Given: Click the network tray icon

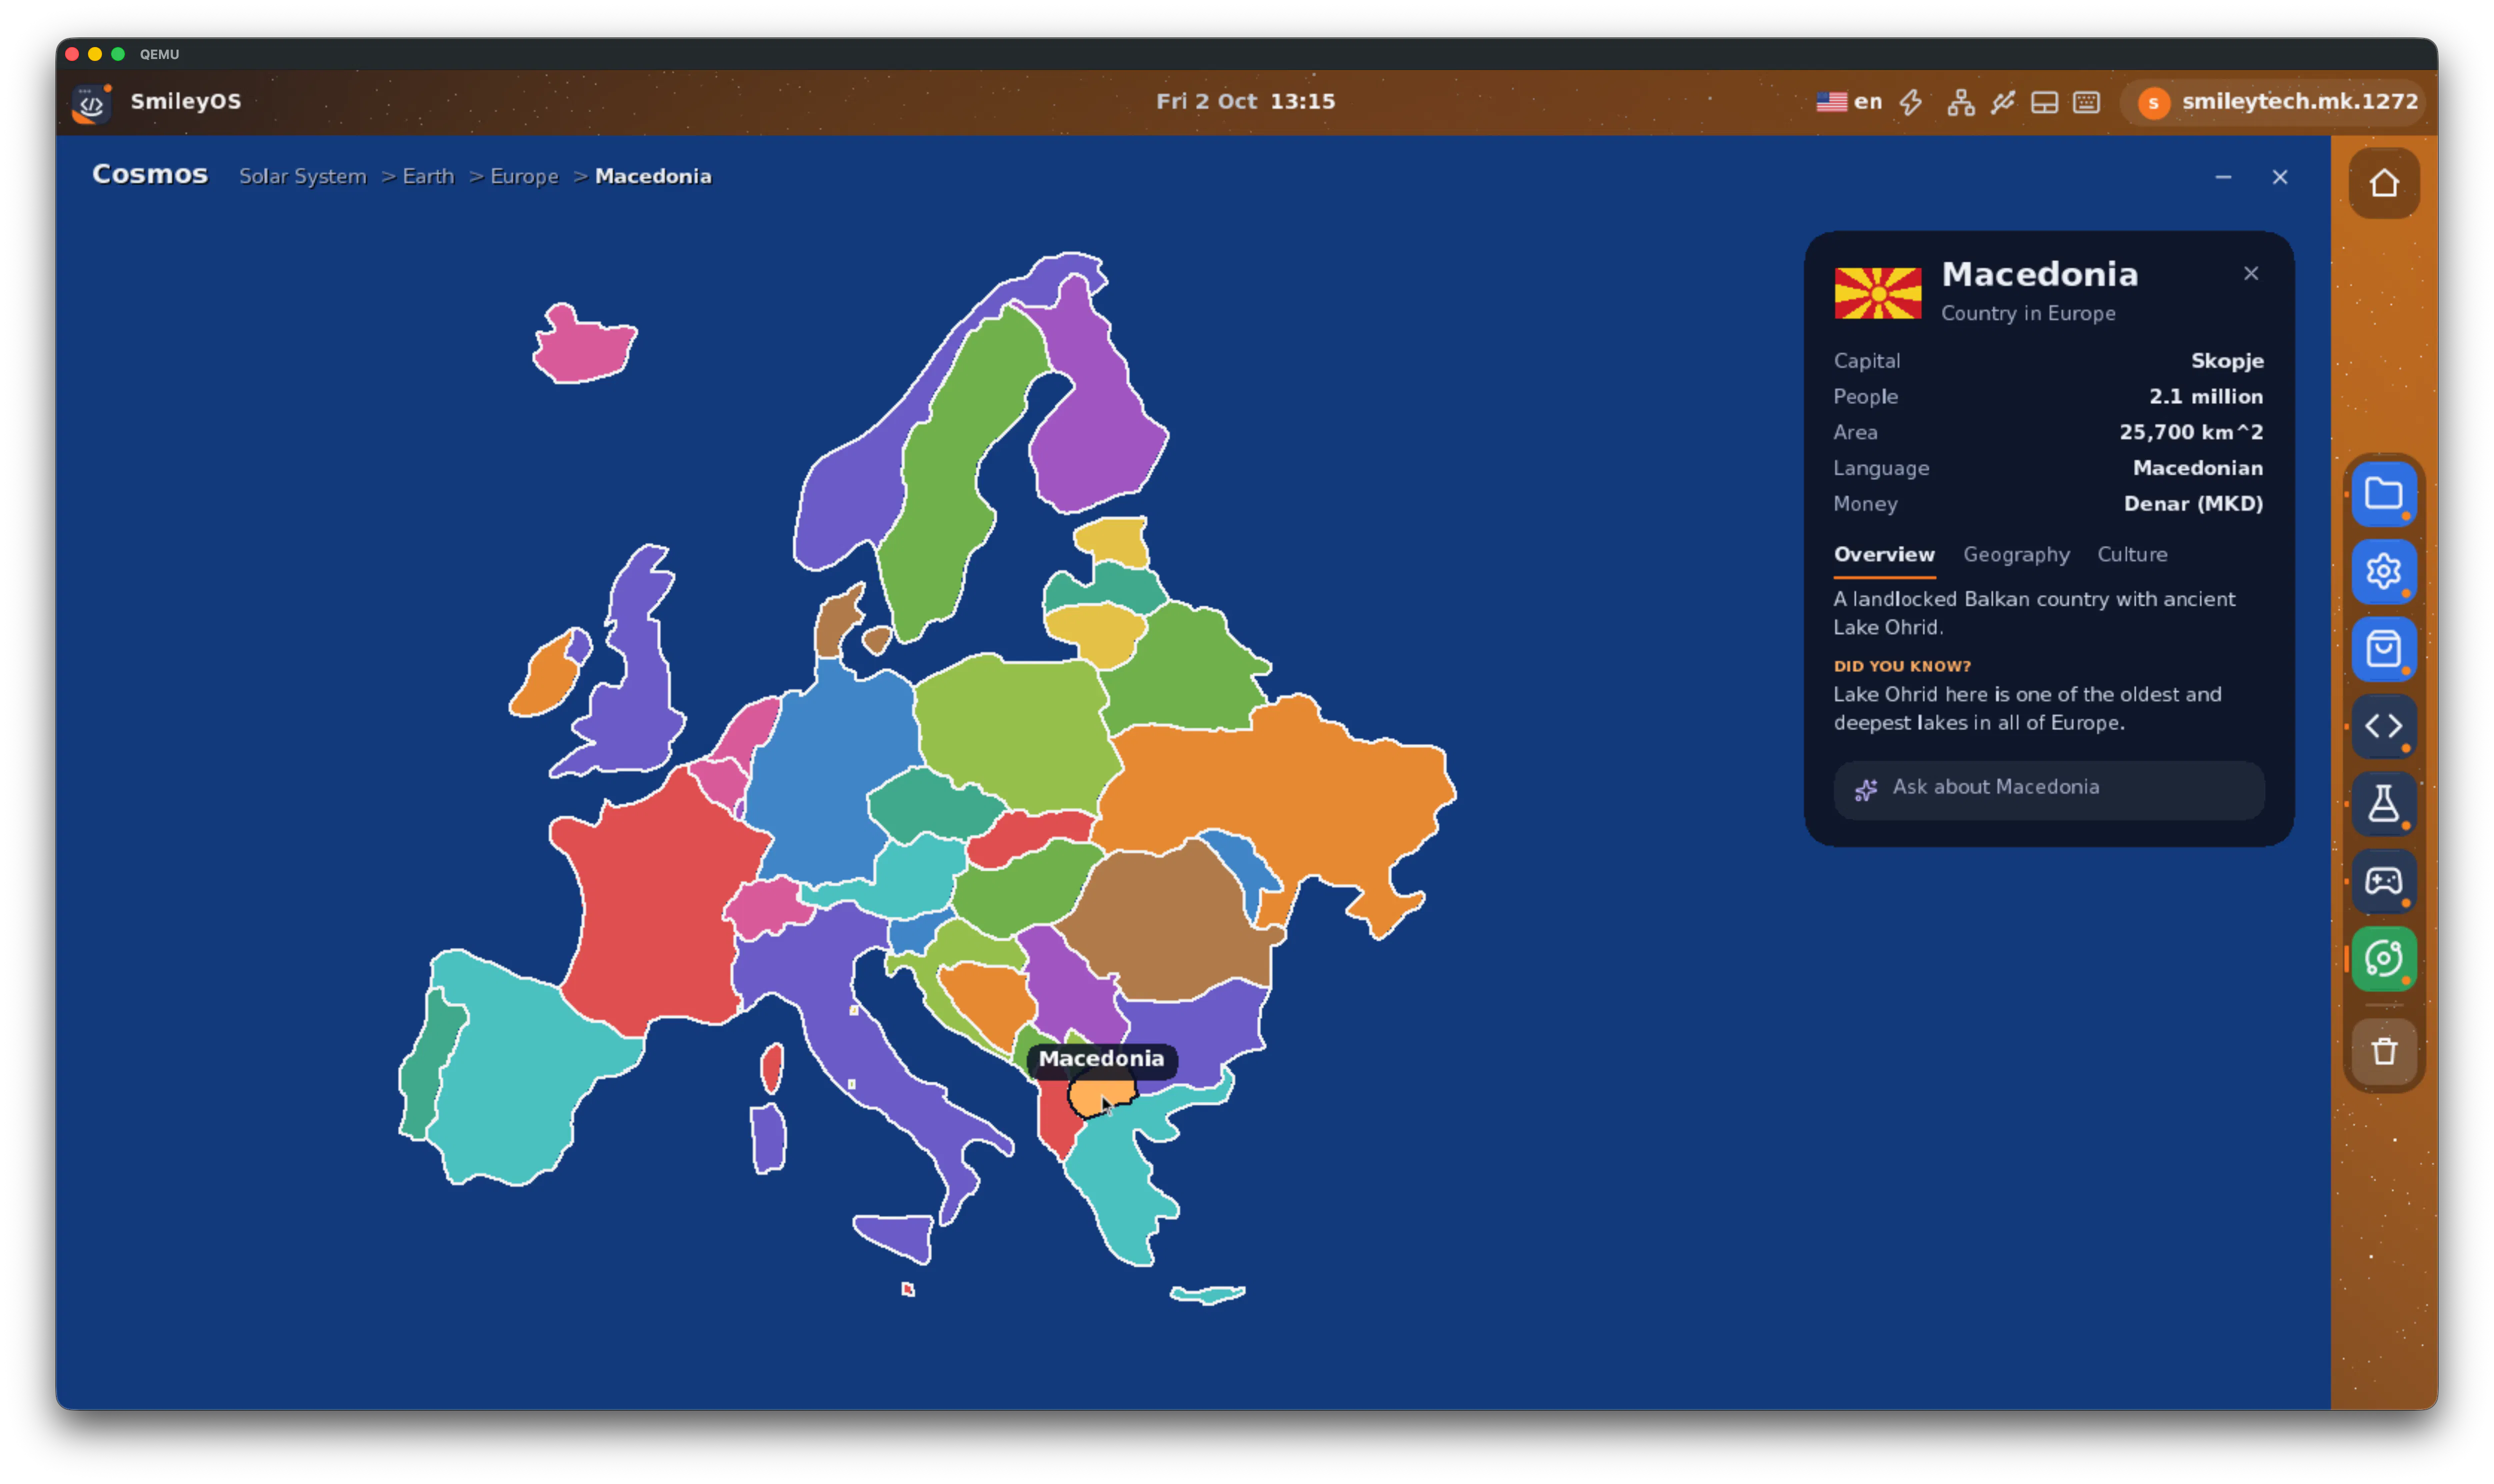Looking at the screenshot, I should [x=1960, y=102].
